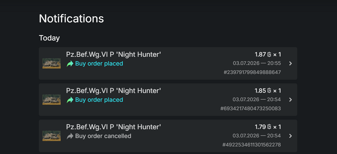337x154 pixels.
Task: Select order number #6934217480473250083
Action: 251,109
